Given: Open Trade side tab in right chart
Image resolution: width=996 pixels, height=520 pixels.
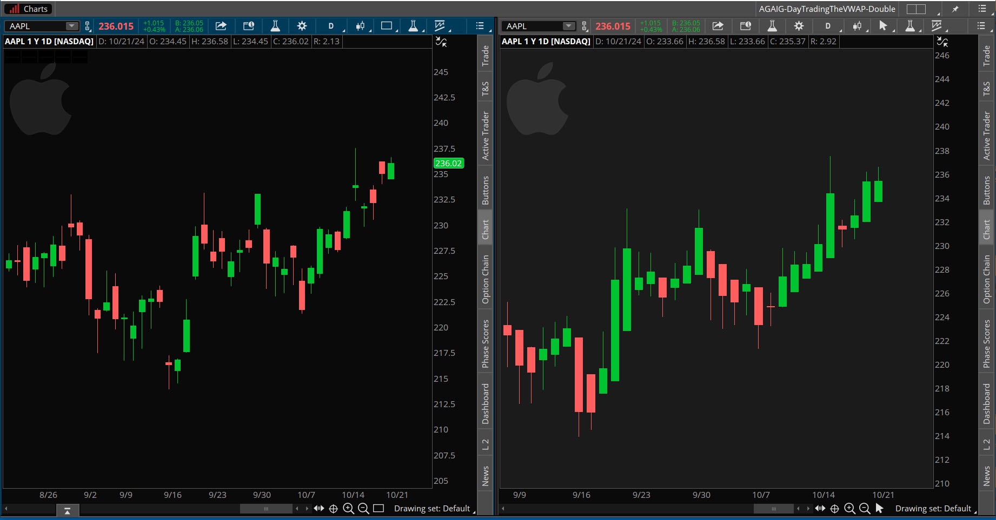Looking at the screenshot, I should click(x=986, y=56).
